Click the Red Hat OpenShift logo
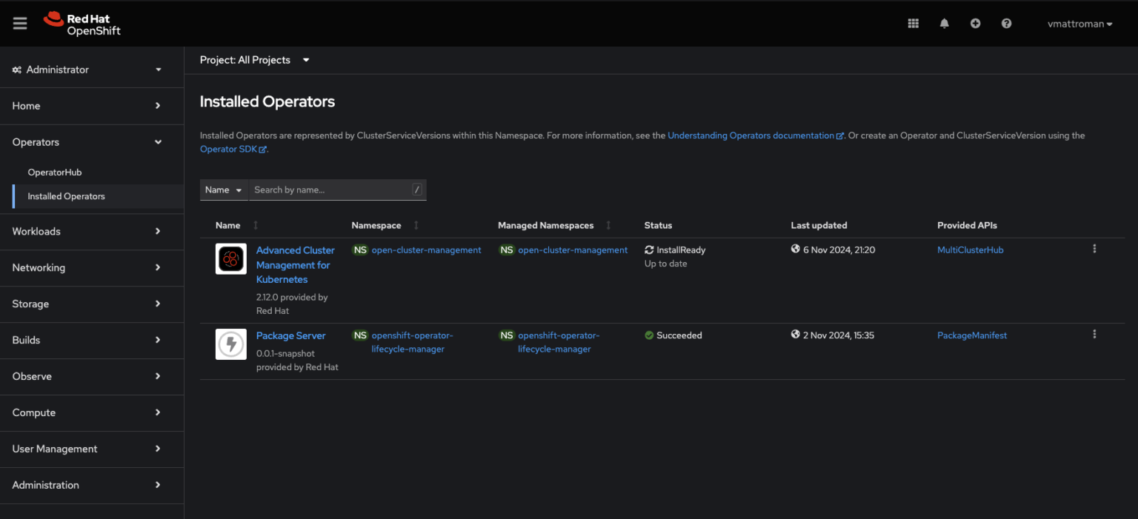The height and width of the screenshot is (519, 1138). pos(81,24)
